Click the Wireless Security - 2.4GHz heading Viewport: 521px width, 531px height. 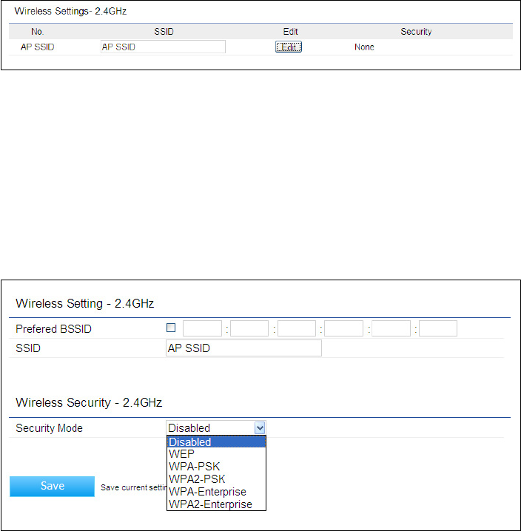[x=89, y=402]
